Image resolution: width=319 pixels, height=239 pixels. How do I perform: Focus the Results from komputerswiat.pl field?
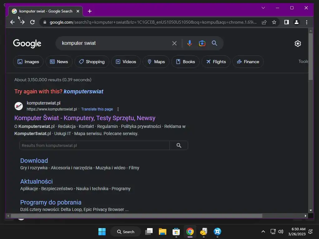(x=94, y=146)
